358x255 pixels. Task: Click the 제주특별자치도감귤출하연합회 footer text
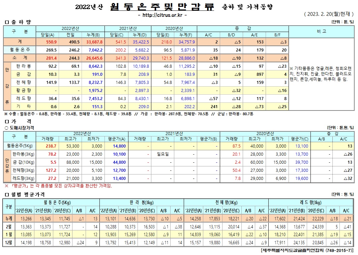[x=307, y=251]
